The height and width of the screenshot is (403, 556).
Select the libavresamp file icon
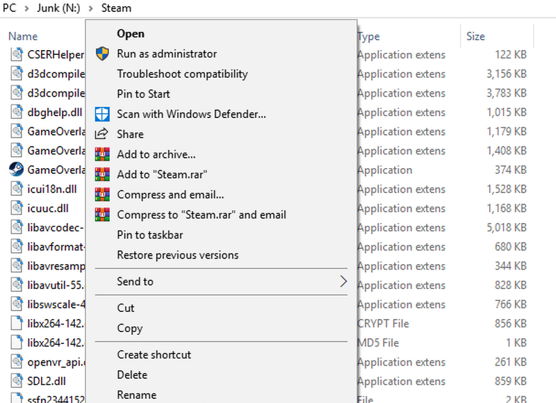coord(16,266)
